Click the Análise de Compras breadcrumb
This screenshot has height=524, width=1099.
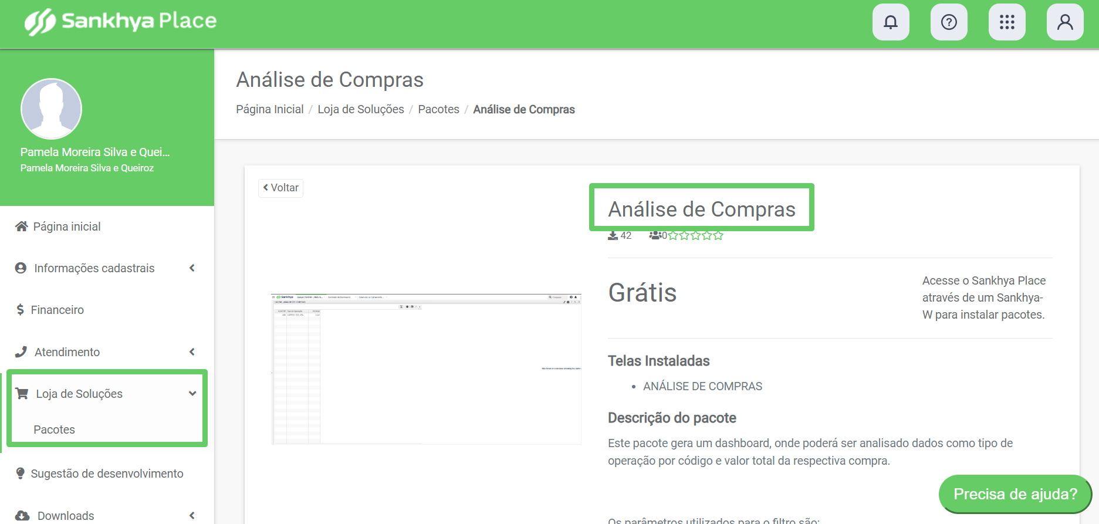click(524, 109)
